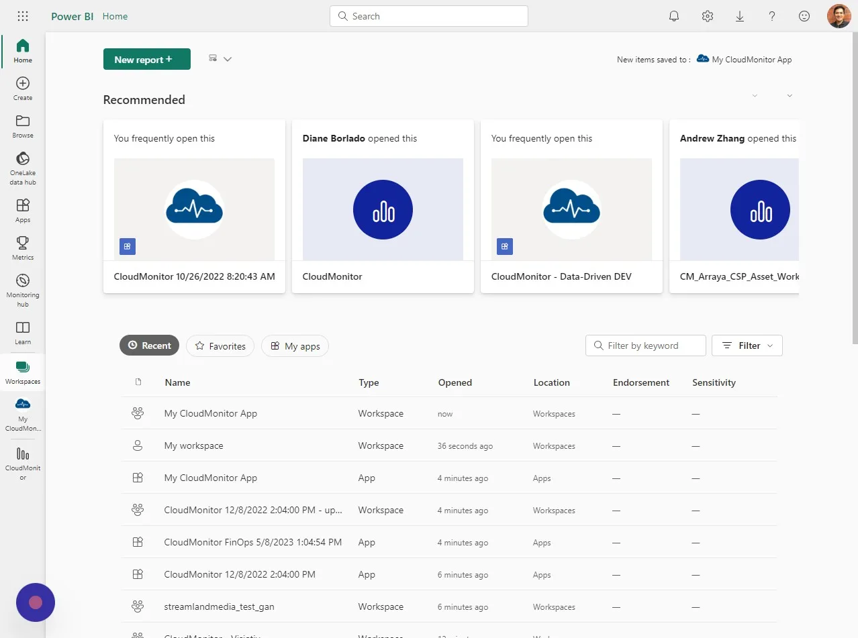858x638 pixels.
Task: Click the Home breadcrumb in header
Action: pos(115,16)
